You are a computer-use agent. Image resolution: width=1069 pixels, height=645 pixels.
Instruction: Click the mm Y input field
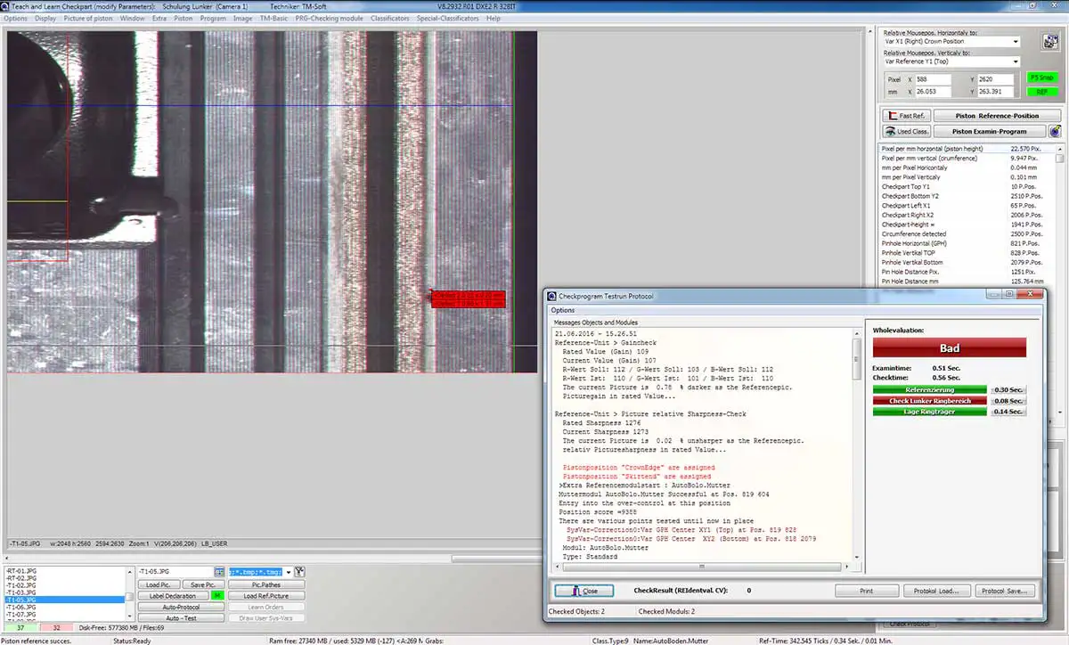click(x=997, y=92)
